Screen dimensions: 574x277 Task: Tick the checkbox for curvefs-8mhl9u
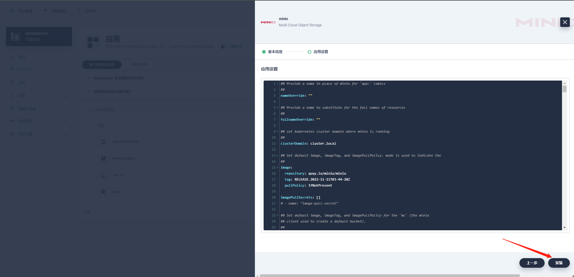tap(88, 142)
